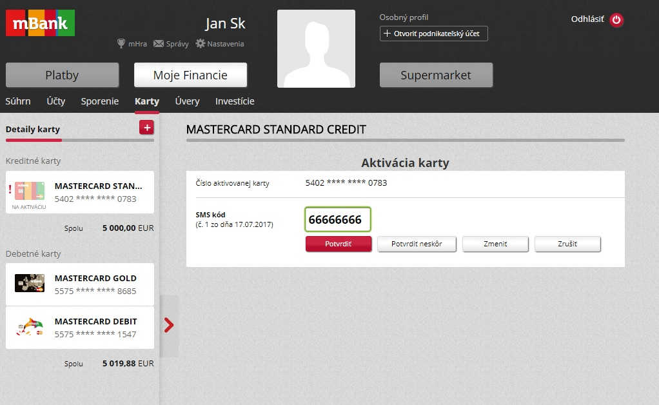Viewport: 659px width, 405px height.
Task: Click the profile avatar picture
Action: [316, 49]
